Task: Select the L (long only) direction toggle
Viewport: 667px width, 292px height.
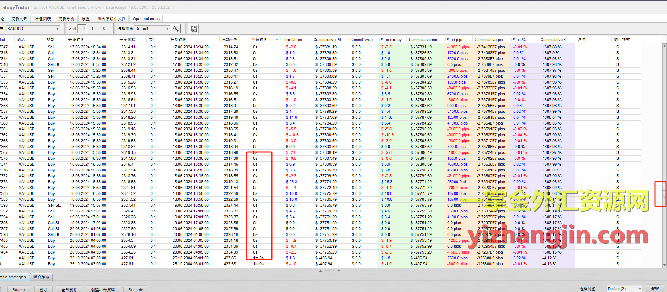Action: (x=93, y=29)
